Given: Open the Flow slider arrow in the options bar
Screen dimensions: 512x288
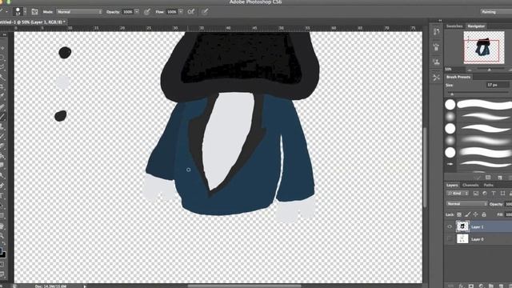Looking at the screenshot, I should coord(181,12).
